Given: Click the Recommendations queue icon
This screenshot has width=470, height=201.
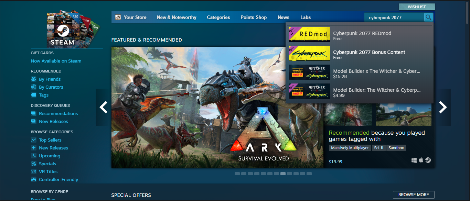Looking at the screenshot, I should click(x=34, y=113).
